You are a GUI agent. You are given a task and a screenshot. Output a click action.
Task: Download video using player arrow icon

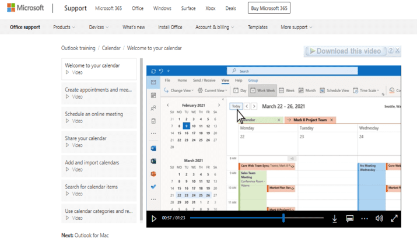pos(335,219)
